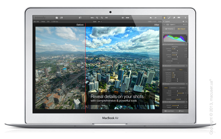Open an image with the folder icon
The height and width of the screenshot is (139, 221).
57,18
